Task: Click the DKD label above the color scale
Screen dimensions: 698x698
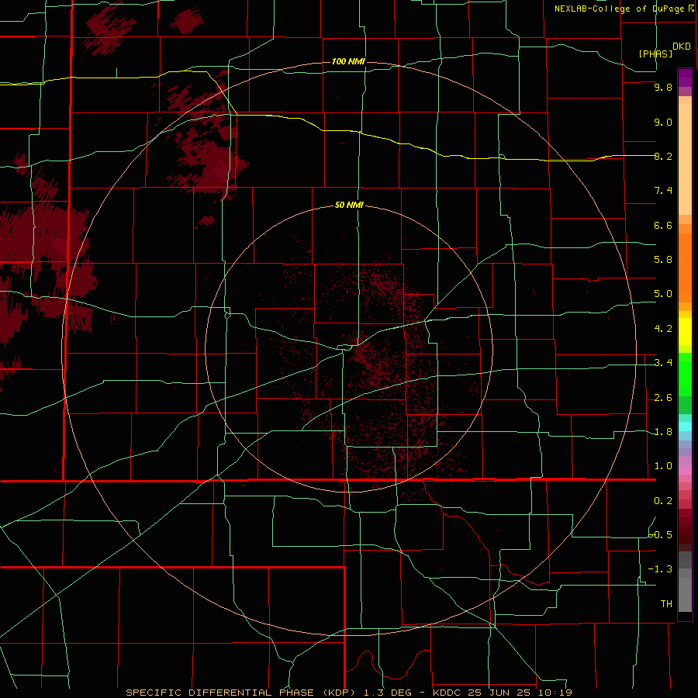Action: [681, 47]
